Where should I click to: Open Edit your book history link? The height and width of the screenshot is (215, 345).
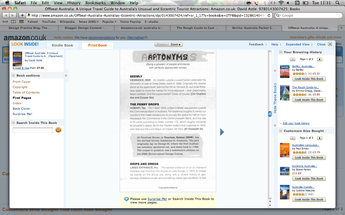tap(296, 123)
